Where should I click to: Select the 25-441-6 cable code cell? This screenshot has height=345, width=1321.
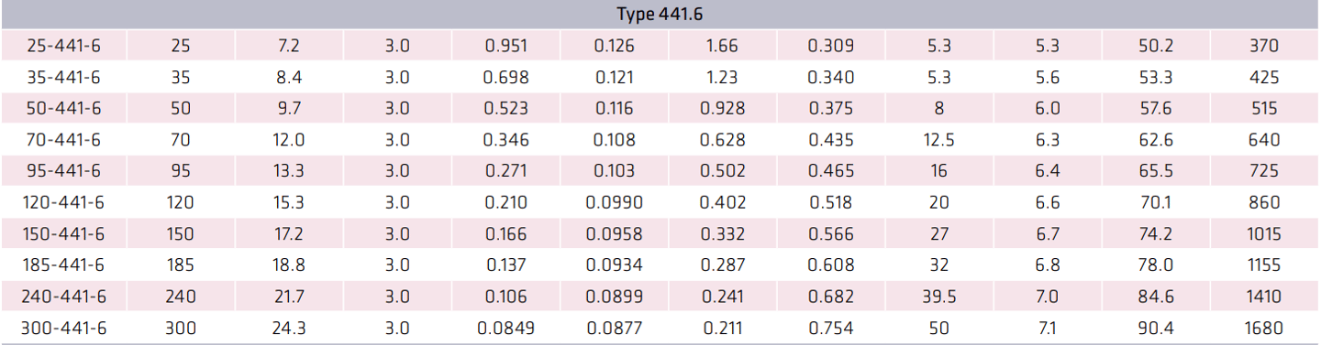[64, 46]
